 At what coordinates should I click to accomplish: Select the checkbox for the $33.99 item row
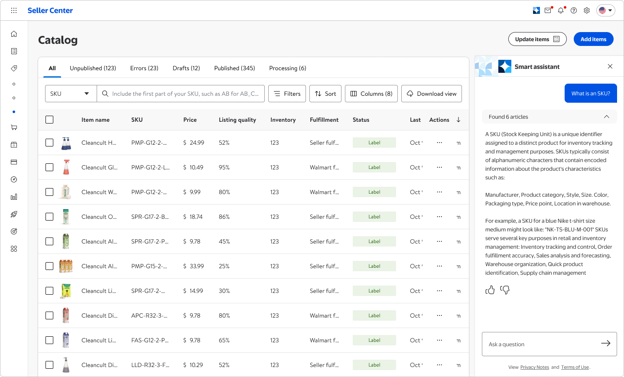pos(49,266)
